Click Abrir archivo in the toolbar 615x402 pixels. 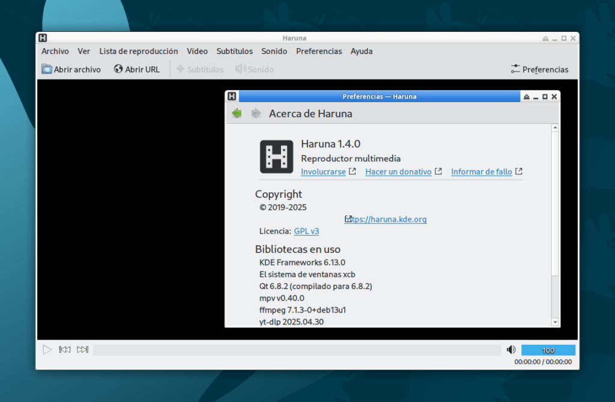[x=71, y=69]
